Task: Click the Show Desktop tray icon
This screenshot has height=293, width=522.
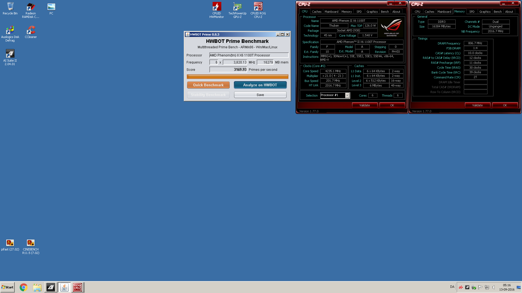Action: click(519, 287)
